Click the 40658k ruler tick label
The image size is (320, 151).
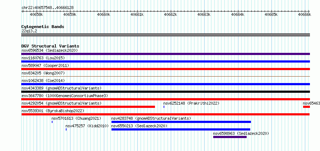pyautogui.click(x=37, y=14)
